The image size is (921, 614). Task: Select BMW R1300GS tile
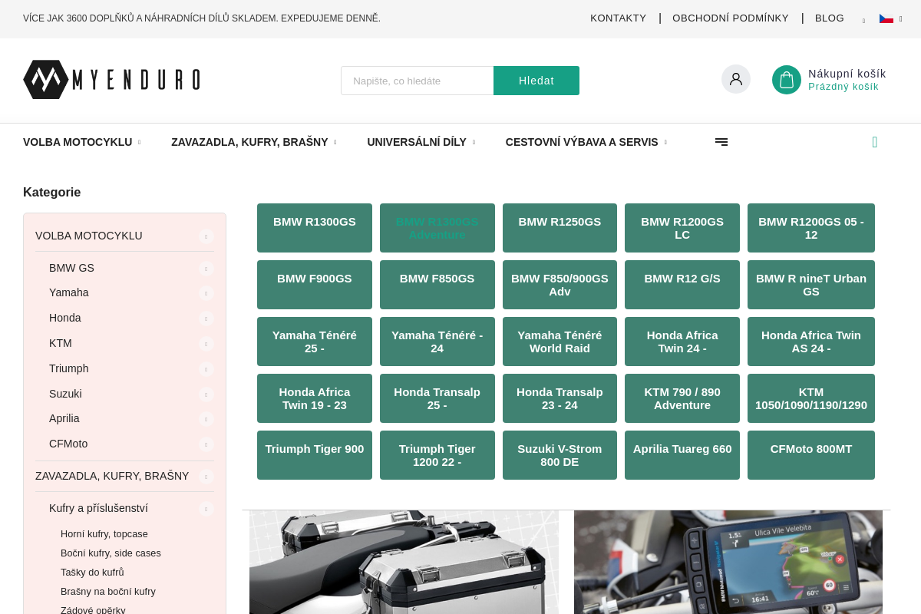pyautogui.click(x=315, y=228)
